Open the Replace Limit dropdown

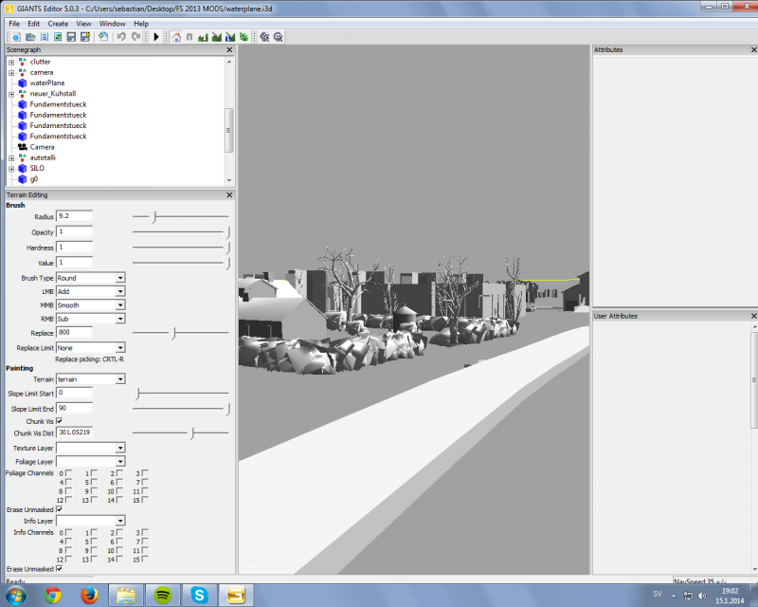tap(90, 347)
